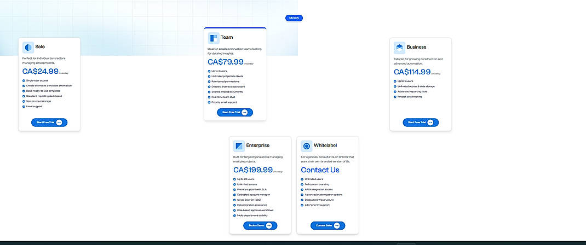Image resolution: width=586 pixels, height=245 pixels.
Task: Book a demo for Enterprise plan
Action: coord(261,226)
